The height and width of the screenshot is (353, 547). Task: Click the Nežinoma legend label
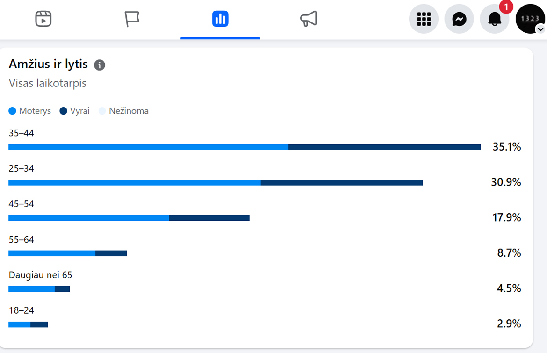[129, 111]
